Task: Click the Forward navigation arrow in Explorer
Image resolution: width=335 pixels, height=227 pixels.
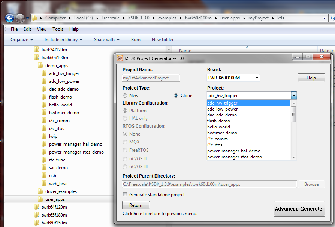Action: tap(20, 18)
